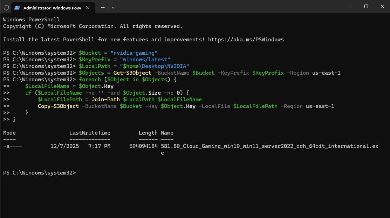Click the Join-Path command text

click(x=105, y=100)
